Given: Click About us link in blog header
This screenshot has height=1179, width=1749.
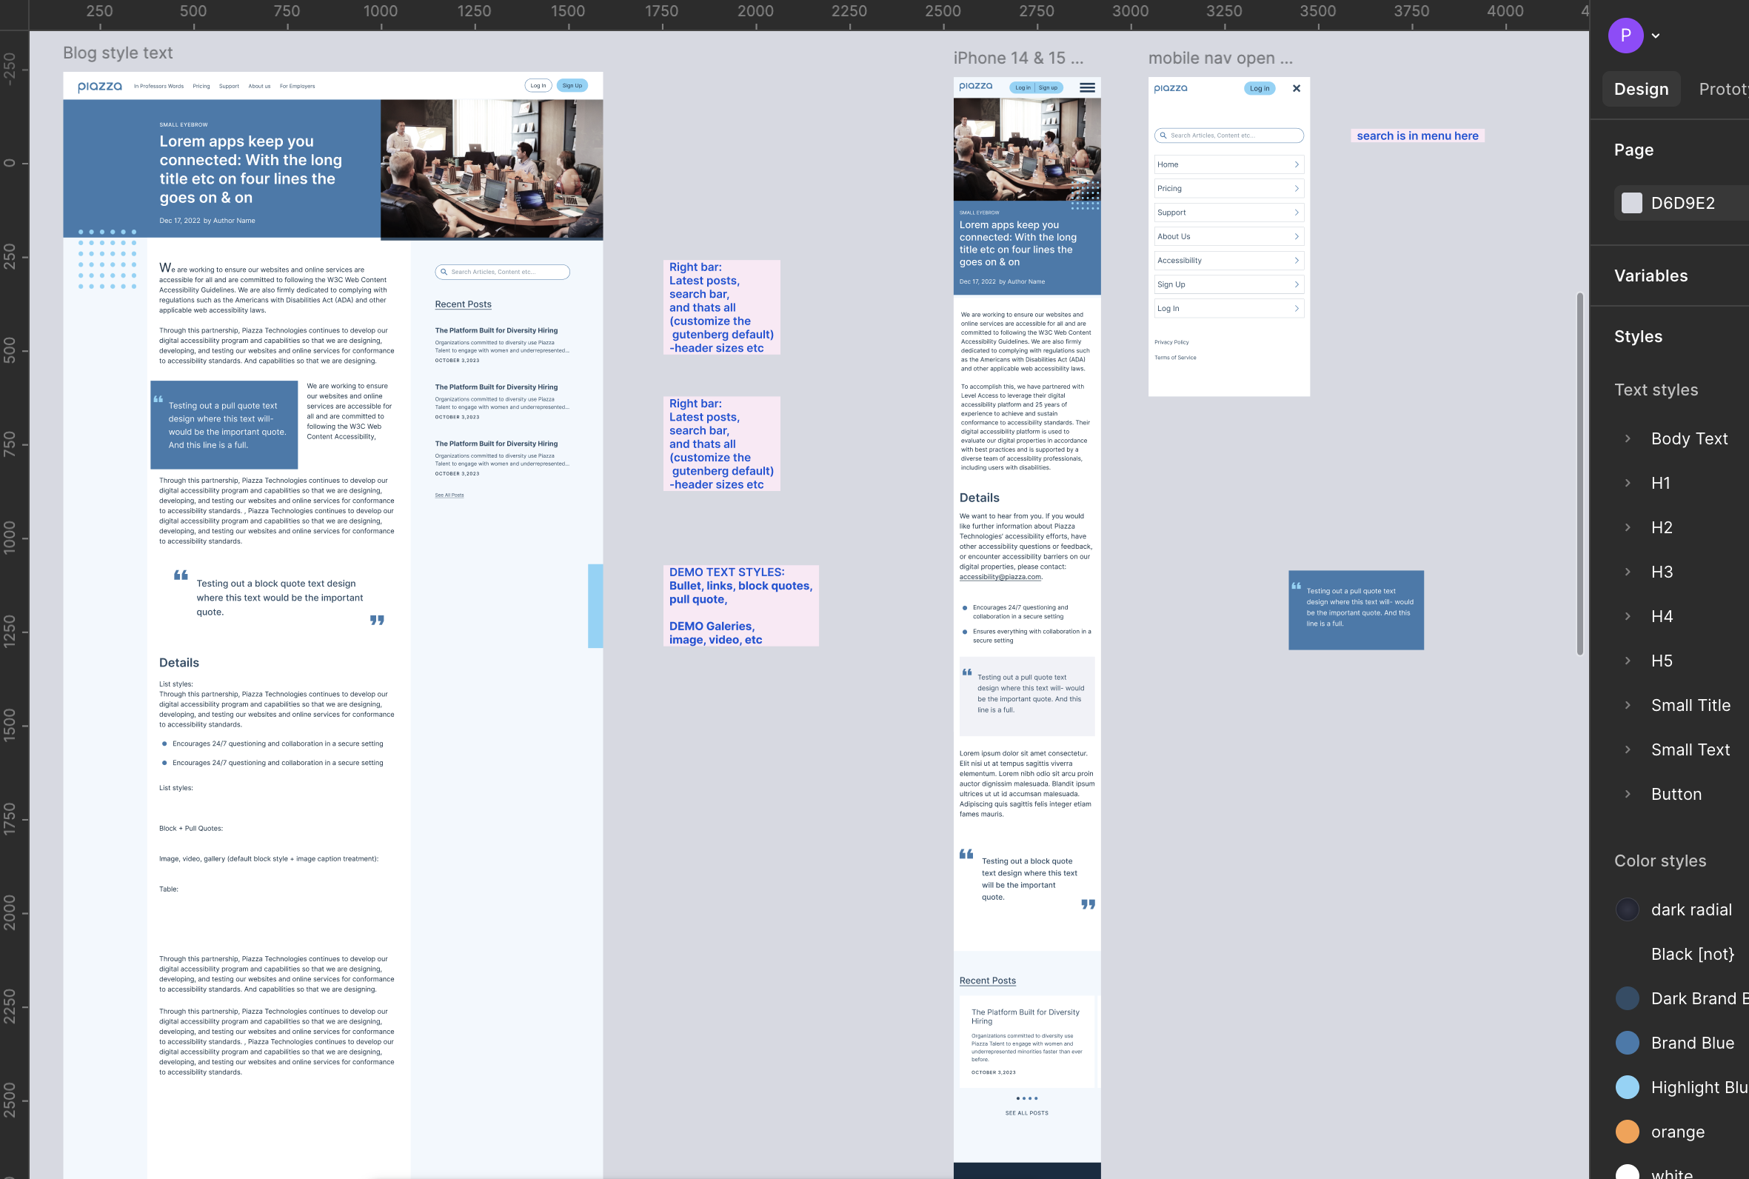Looking at the screenshot, I should pyautogui.click(x=259, y=87).
